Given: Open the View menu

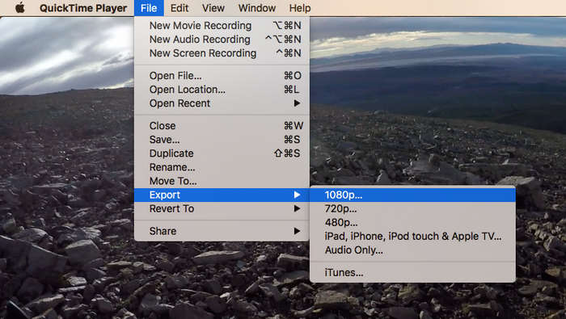Looking at the screenshot, I should (213, 8).
